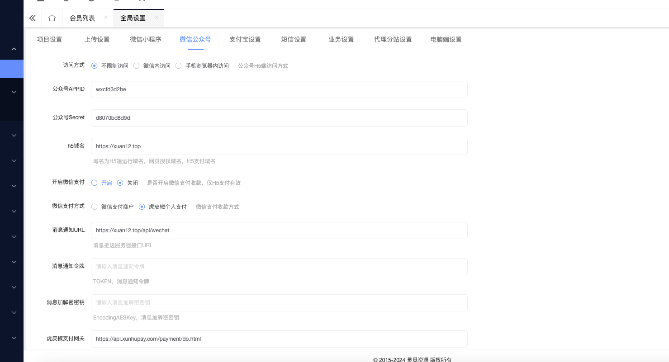Image resolution: width=669 pixels, height=362 pixels.
Task: Expand the bottom chevron in the sidebar
Action: click(x=13, y=338)
